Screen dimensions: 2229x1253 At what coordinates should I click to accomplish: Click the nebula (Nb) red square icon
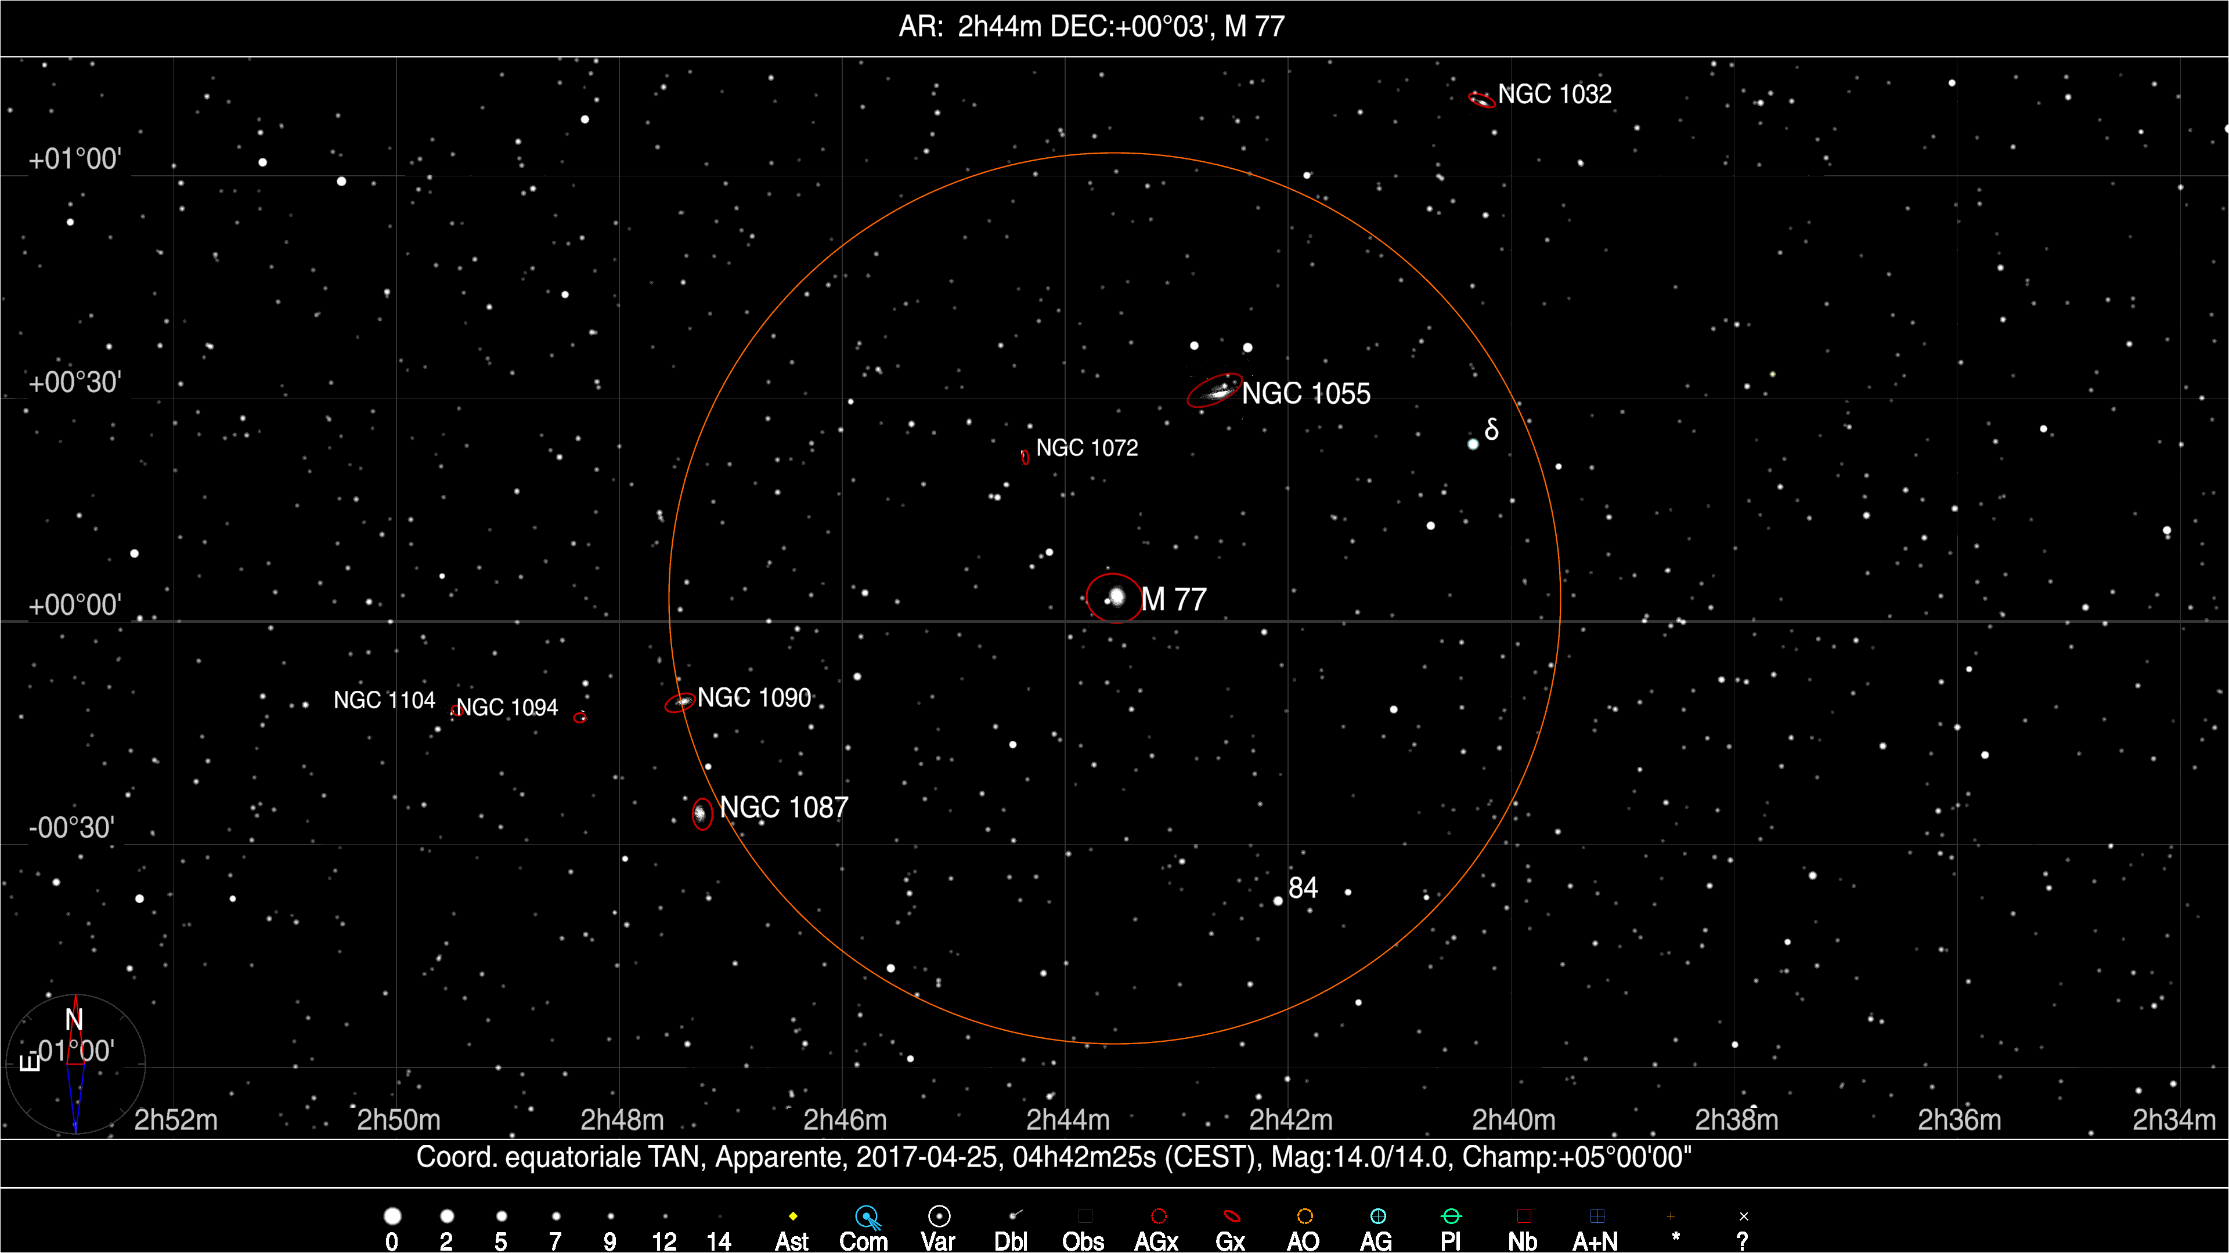point(1524,1216)
